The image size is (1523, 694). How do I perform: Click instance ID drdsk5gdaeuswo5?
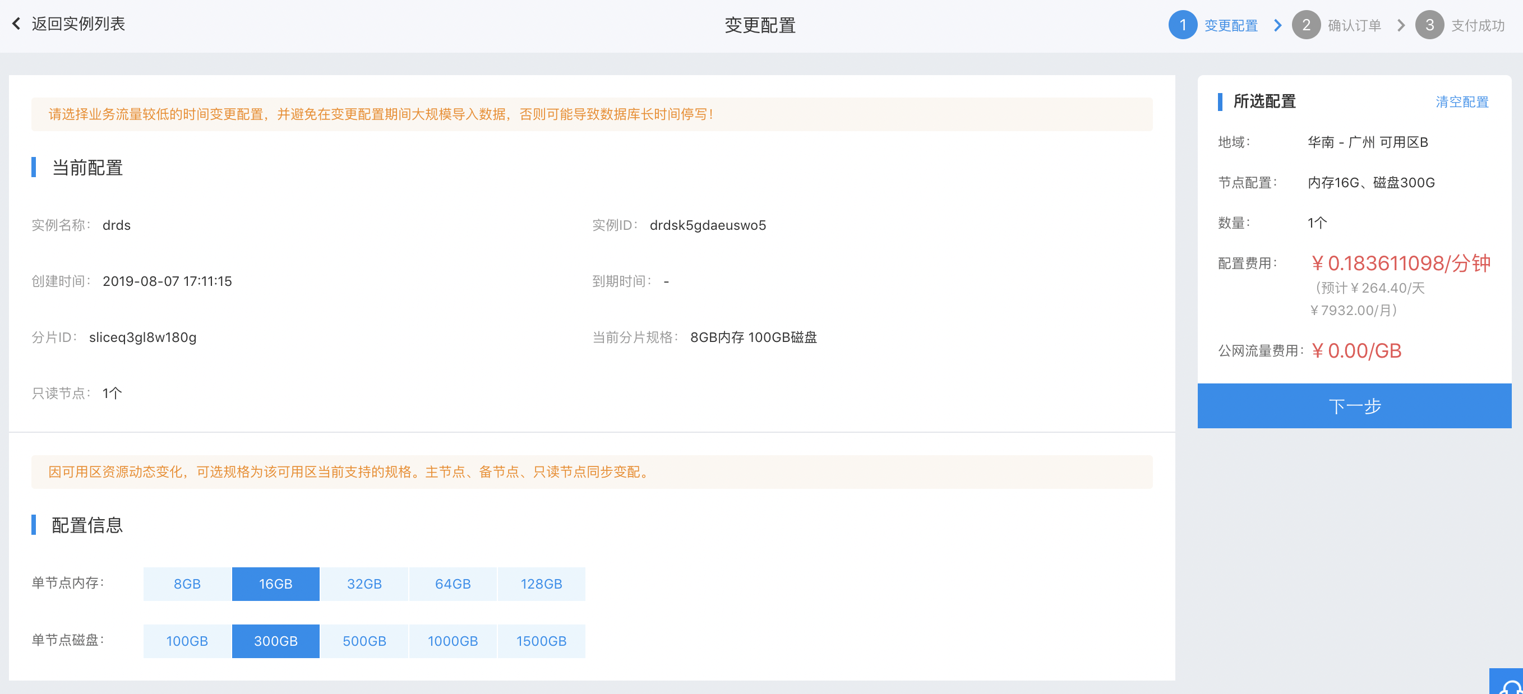pos(708,225)
